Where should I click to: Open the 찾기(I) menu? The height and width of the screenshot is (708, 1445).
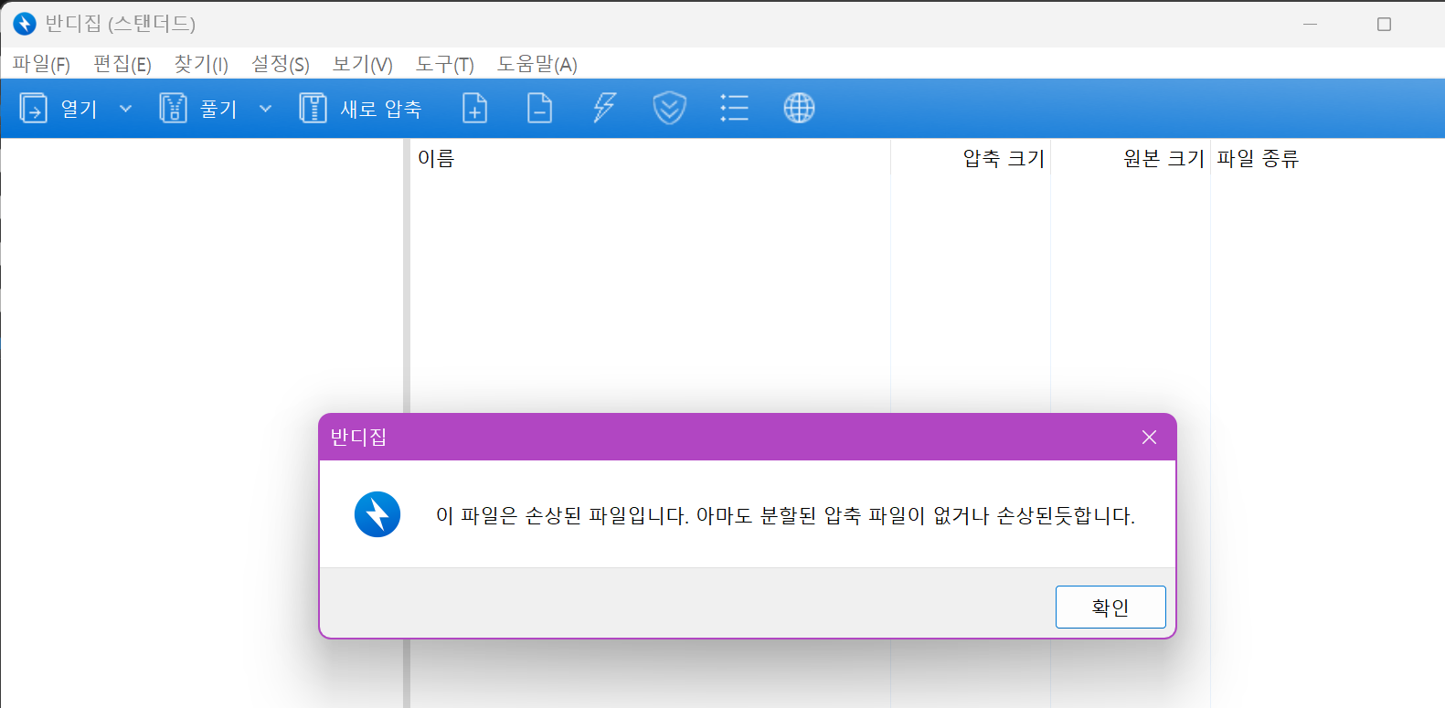tap(201, 64)
